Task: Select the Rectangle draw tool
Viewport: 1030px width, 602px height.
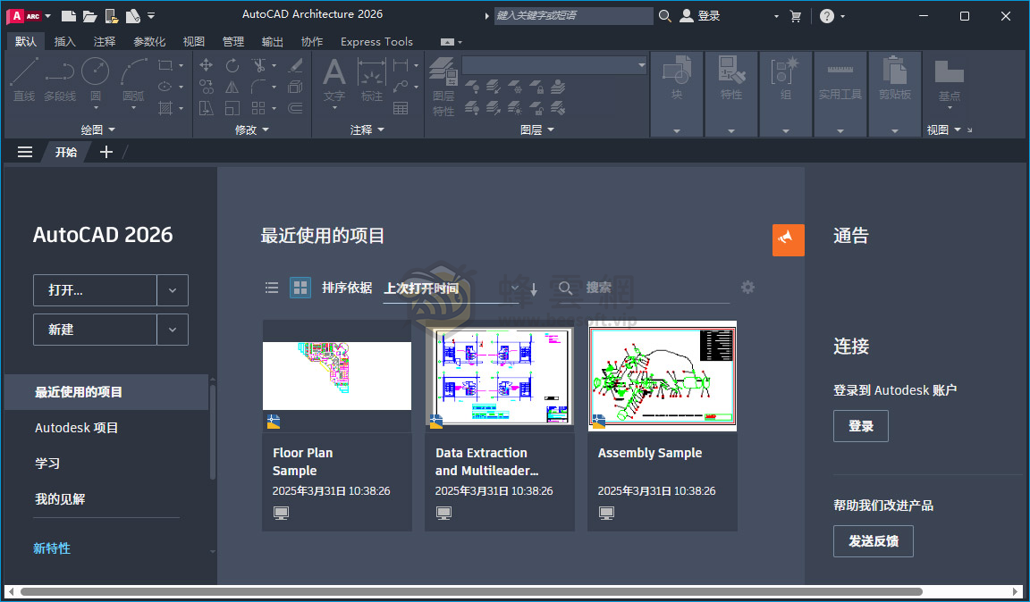Action: point(165,65)
